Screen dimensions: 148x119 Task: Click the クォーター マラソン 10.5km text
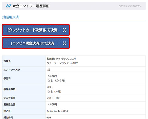pyautogui.click(x=63, y=63)
